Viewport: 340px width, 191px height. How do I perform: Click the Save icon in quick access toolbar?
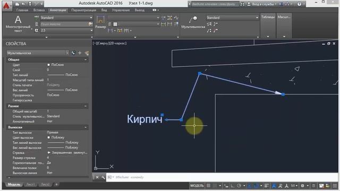point(30,4)
